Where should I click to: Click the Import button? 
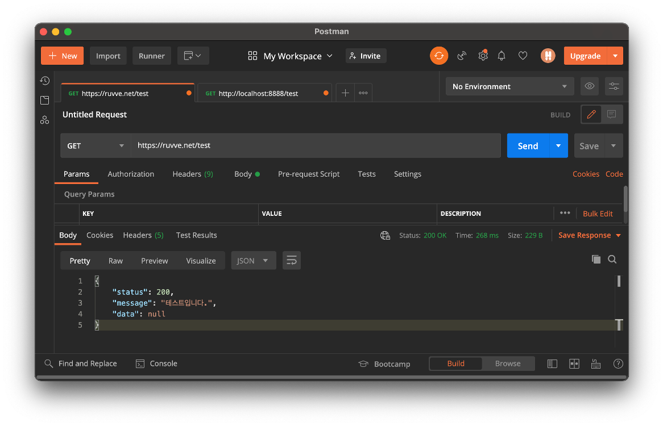[108, 56]
